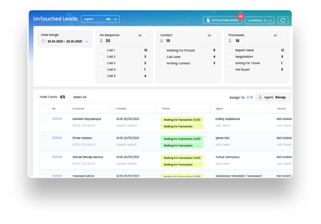Viewport: 321px width, 224px height.
Task: Open the Date Range dropdown arrow
Action: [x=86, y=41]
